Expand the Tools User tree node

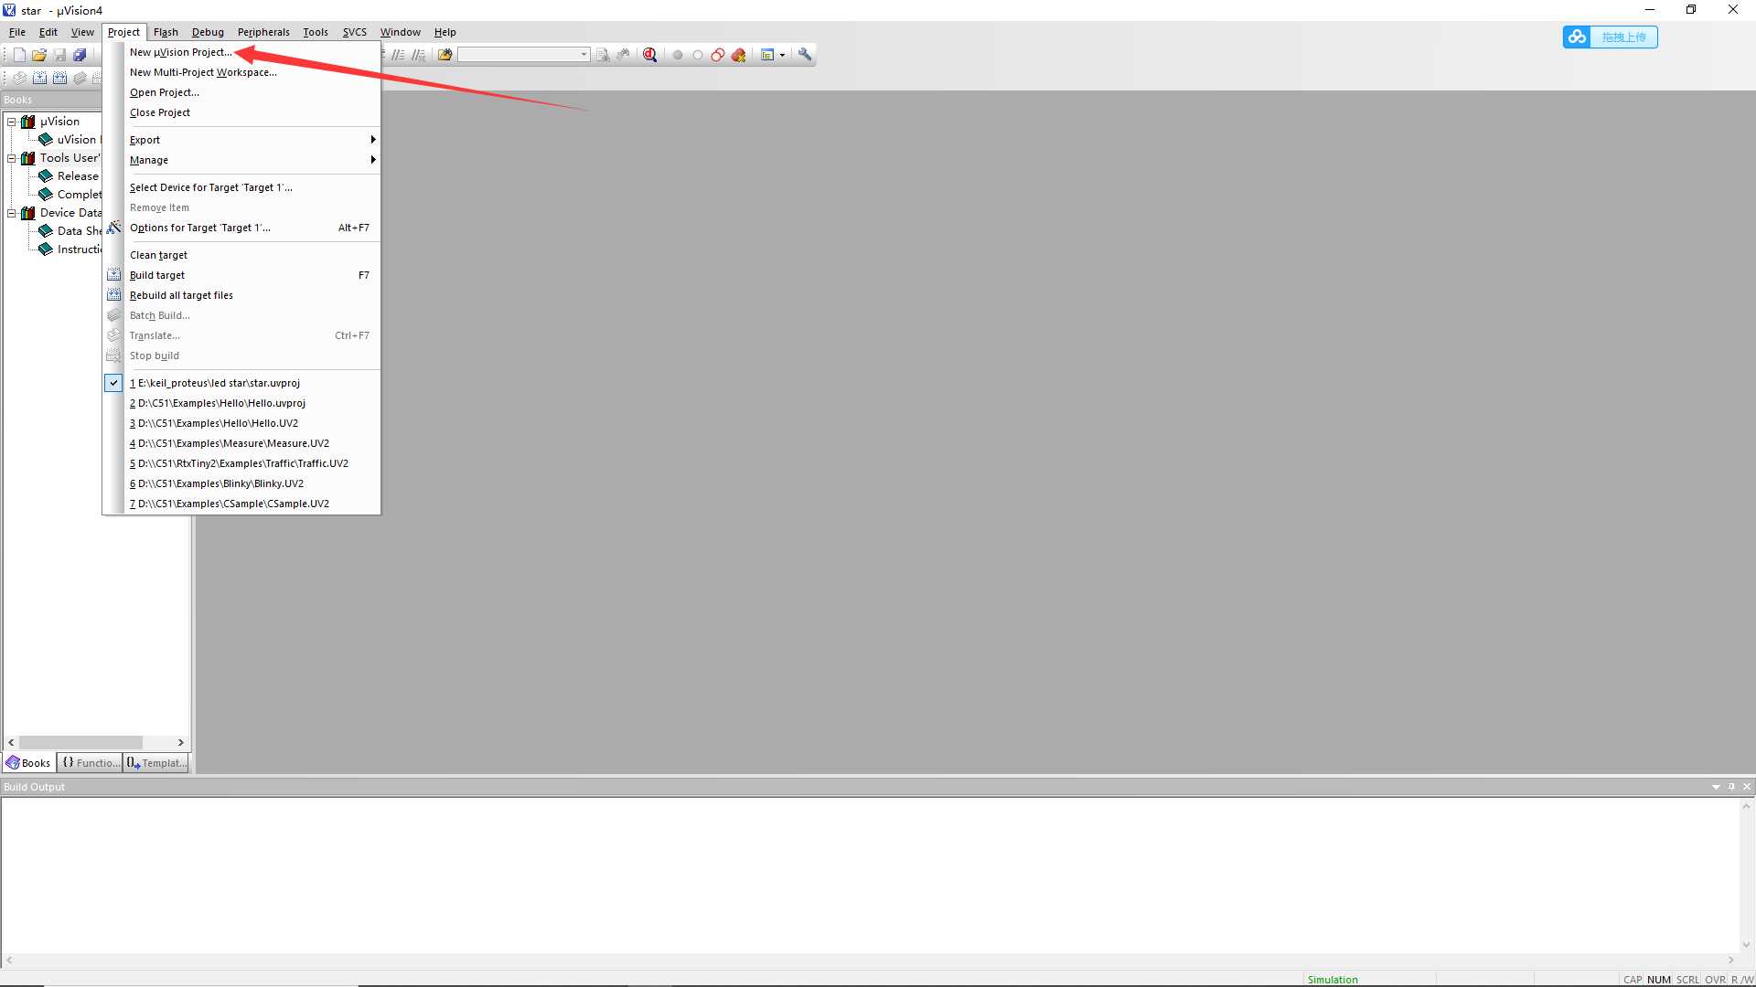[x=12, y=158]
